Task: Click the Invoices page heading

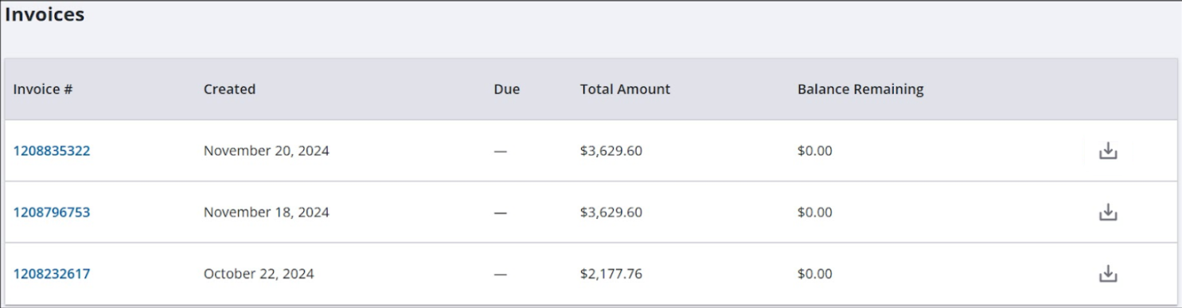Action: tap(45, 14)
